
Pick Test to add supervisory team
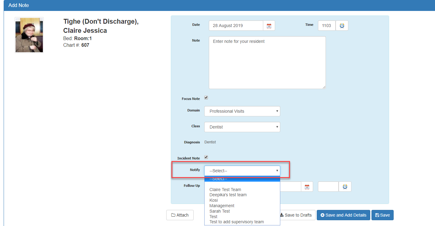[x=236, y=222]
